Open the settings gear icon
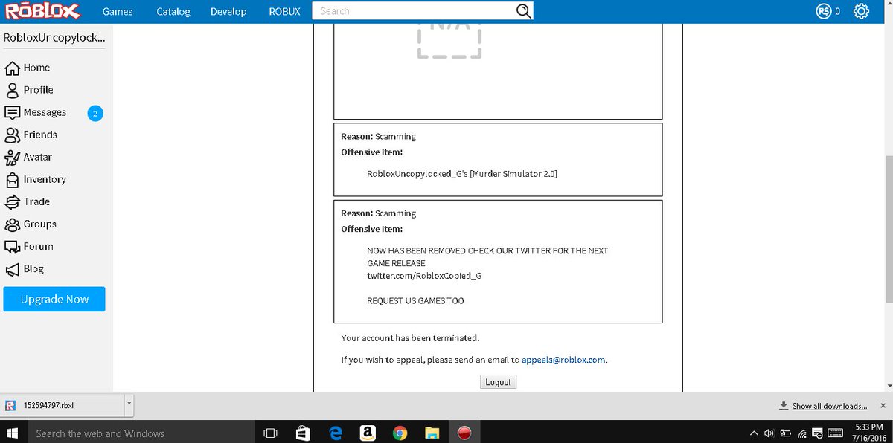 tap(861, 11)
